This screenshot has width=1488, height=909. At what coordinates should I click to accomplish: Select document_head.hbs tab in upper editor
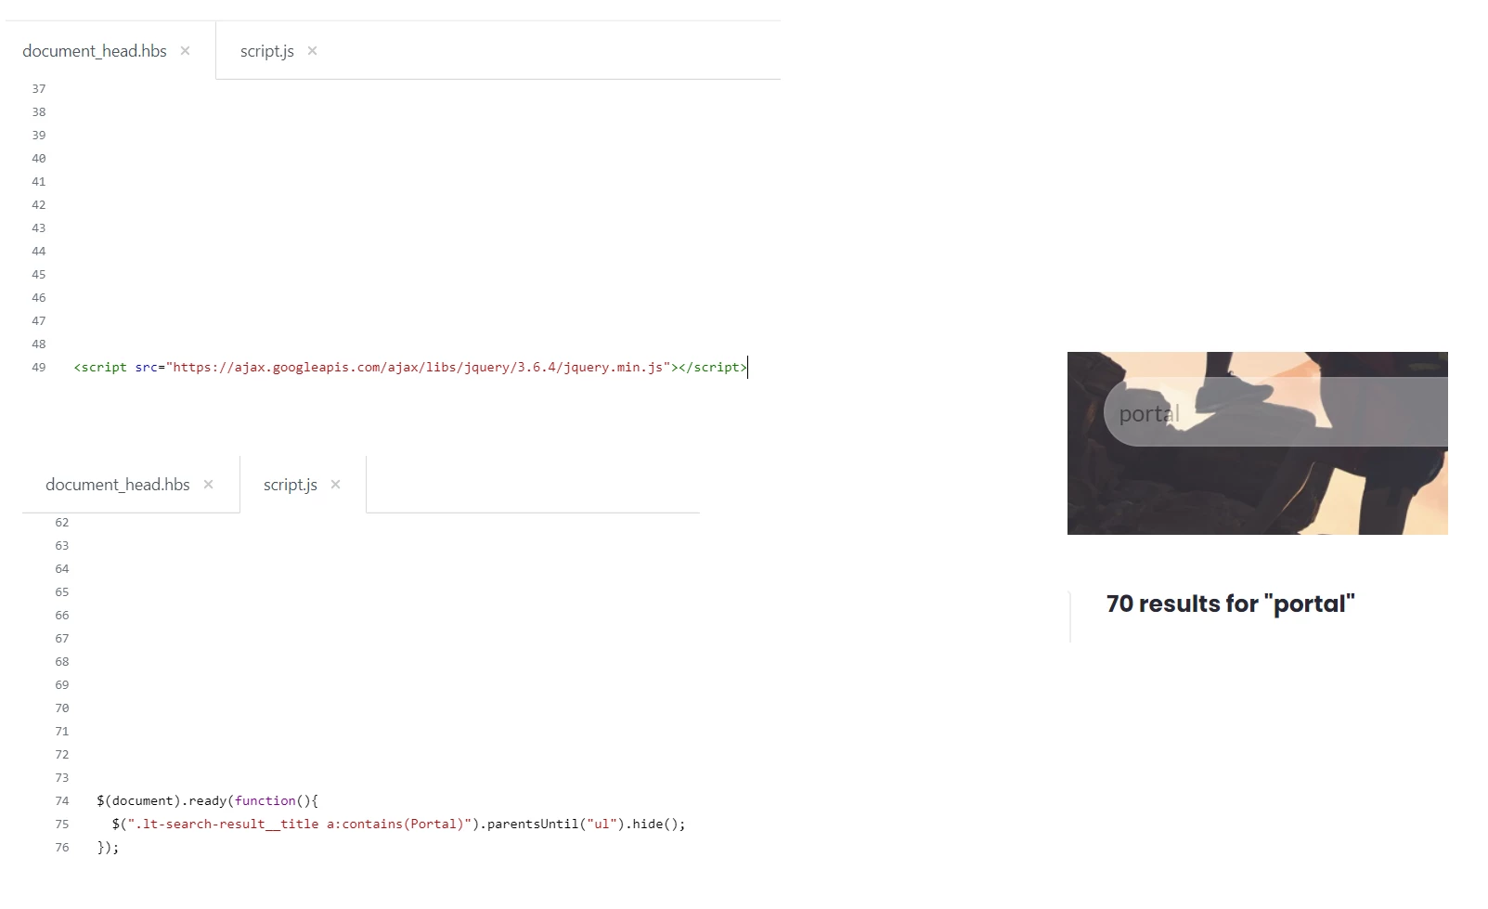95,51
